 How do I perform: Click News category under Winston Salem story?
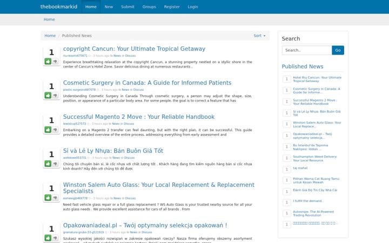click(117, 198)
